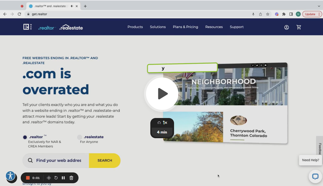Click the purple extension icon in toolbar
The width and height of the screenshot is (323, 186).
[x=277, y=14]
